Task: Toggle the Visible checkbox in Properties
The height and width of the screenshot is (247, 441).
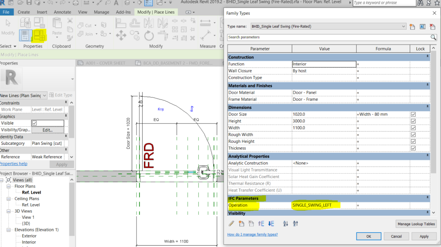Action: (34, 123)
